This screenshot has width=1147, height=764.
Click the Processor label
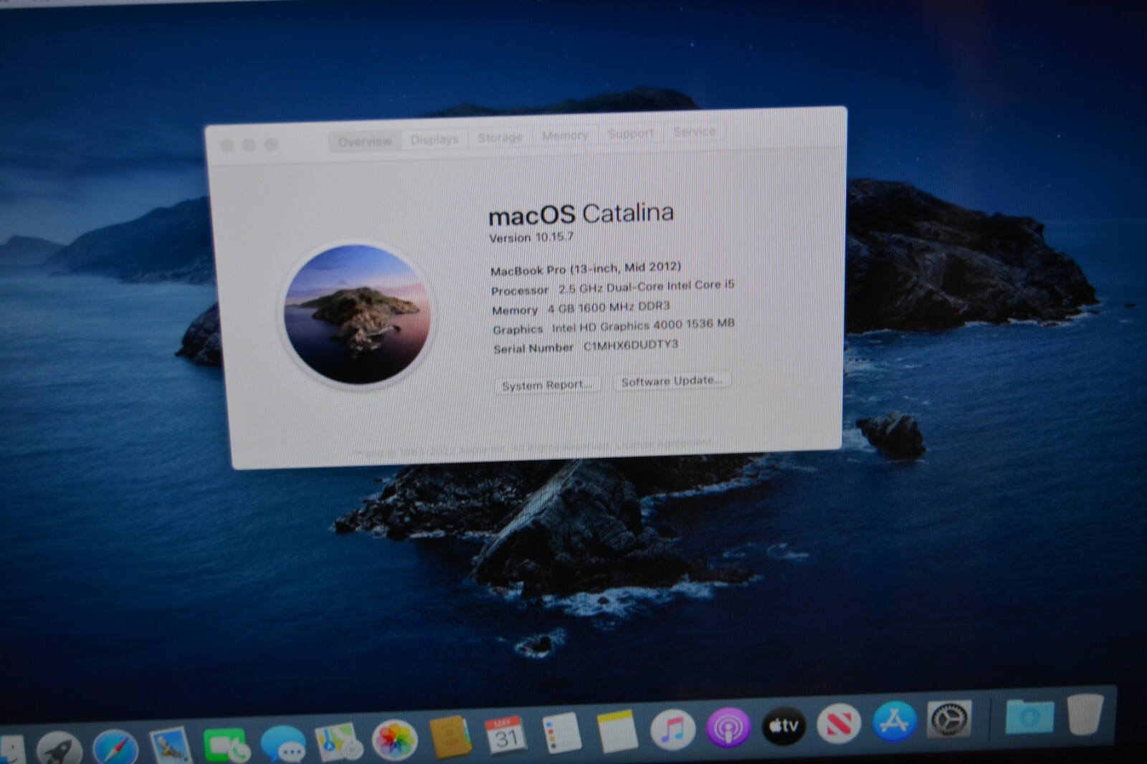point(520,290)
